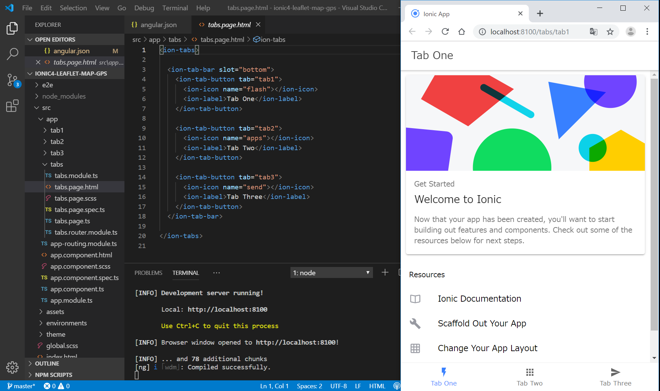Click the browser address bar URL
660x391 pixels.
tap(529, 32)
